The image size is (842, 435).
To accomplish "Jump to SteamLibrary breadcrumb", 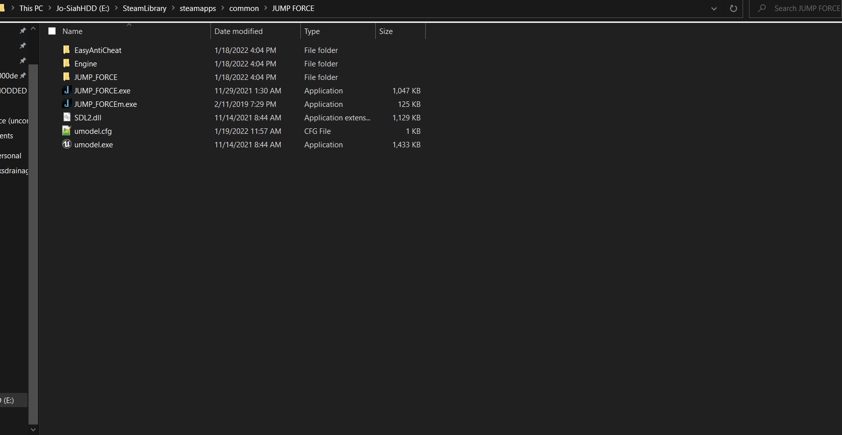I will [x=144, y=8].
